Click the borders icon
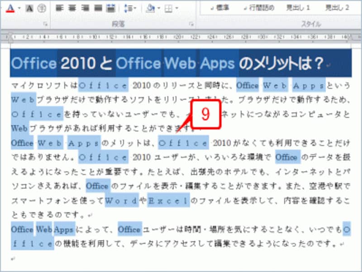This screenshot has width=362, height=272. (x=168, y=9)
